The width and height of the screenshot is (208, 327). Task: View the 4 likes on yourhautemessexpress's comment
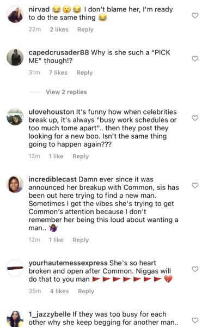click(x=59, y=291)
